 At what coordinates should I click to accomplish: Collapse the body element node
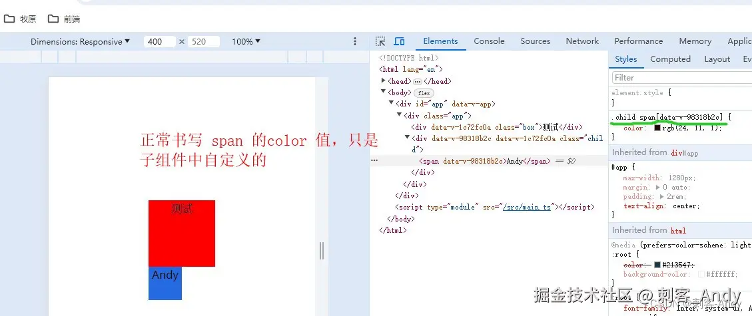pos(383,92)
